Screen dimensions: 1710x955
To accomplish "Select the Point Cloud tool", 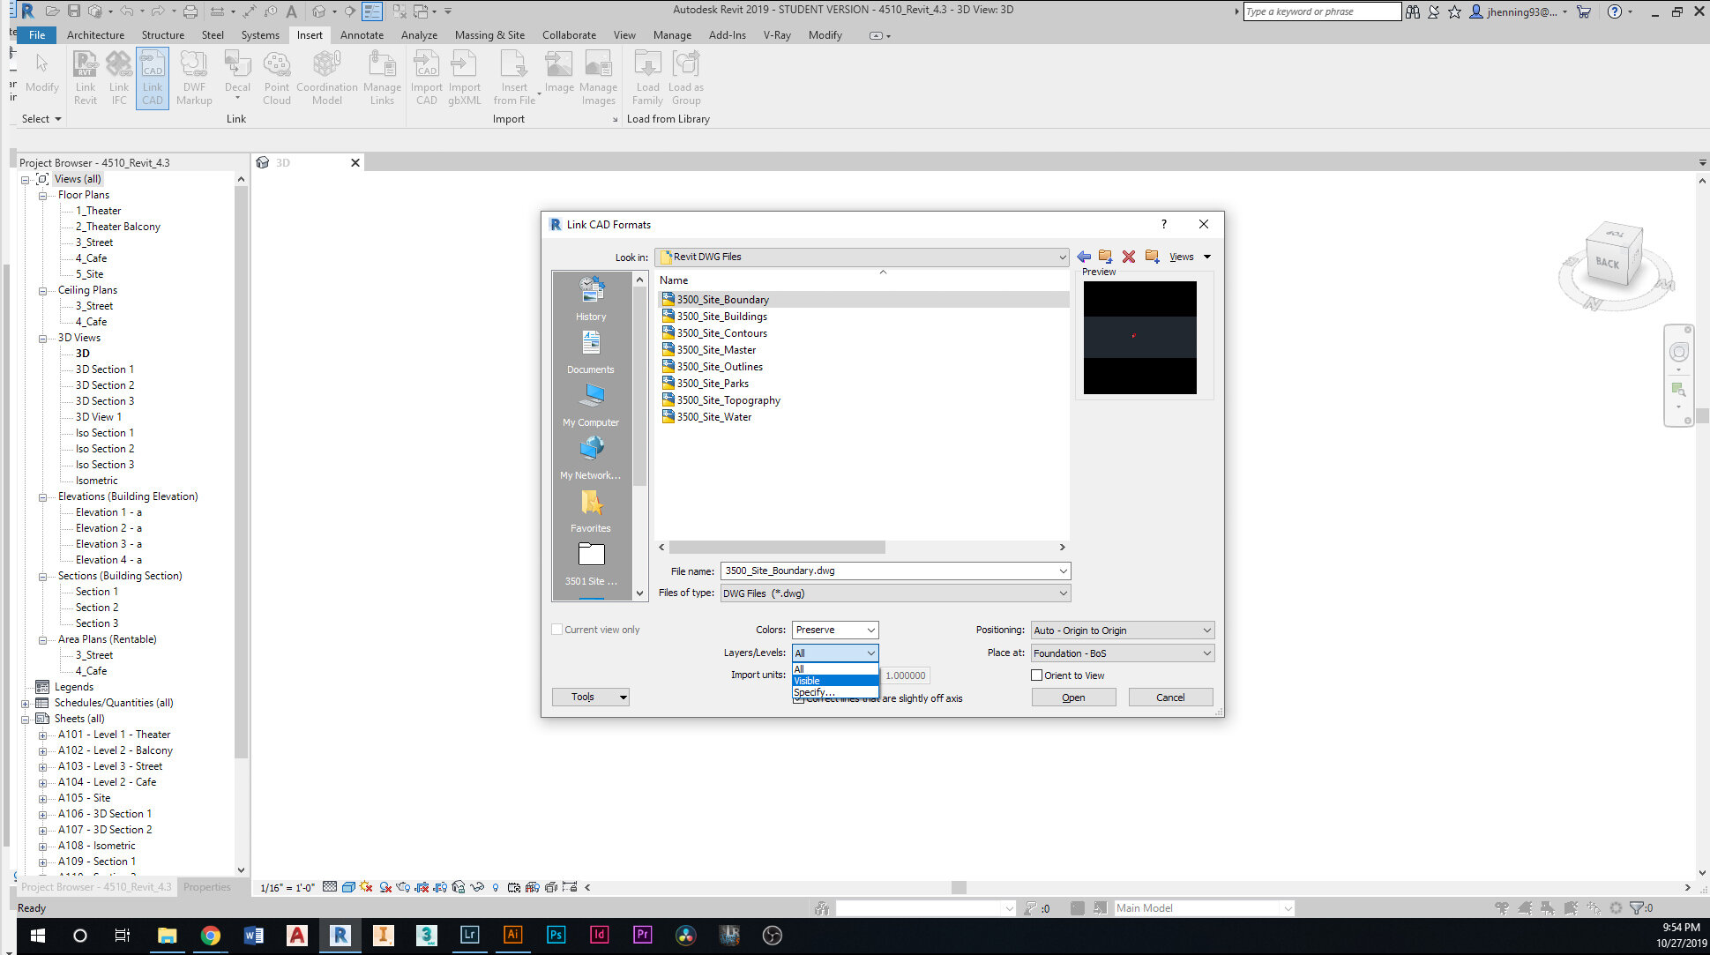I will [x=276, y=78].
